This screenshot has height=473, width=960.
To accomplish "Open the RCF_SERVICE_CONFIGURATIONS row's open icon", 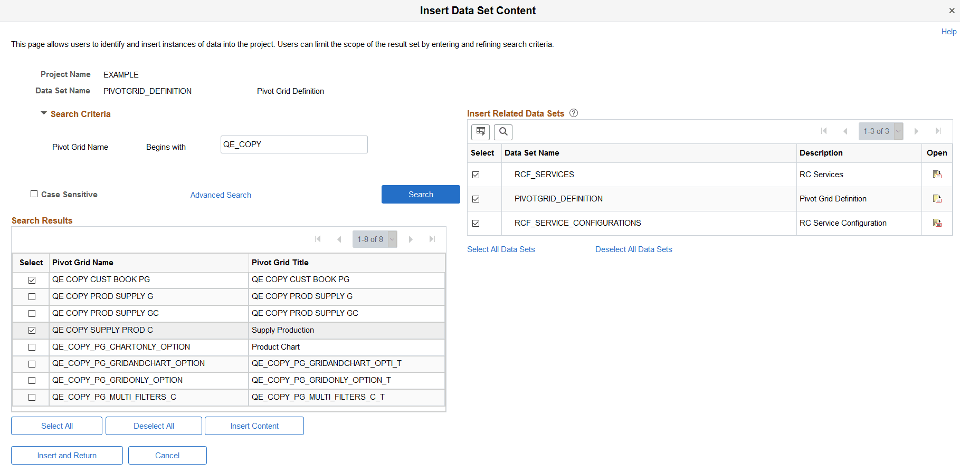I will pyautogui.click(x=937, y=223).
